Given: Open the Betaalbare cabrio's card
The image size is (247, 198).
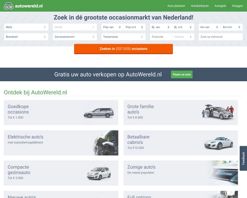Looking at the screenshot, I should (x=181, y=143).
